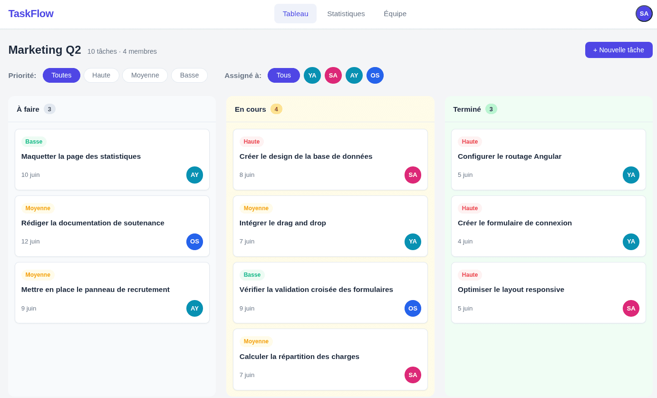Open the Équipe tab
Viewport: 657px width, 398px height.
click(395, 13)
